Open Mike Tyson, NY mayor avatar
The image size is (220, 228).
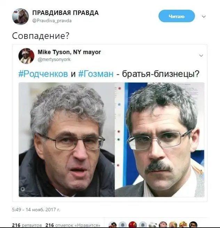pyautogui.click(x=26, y=56)
